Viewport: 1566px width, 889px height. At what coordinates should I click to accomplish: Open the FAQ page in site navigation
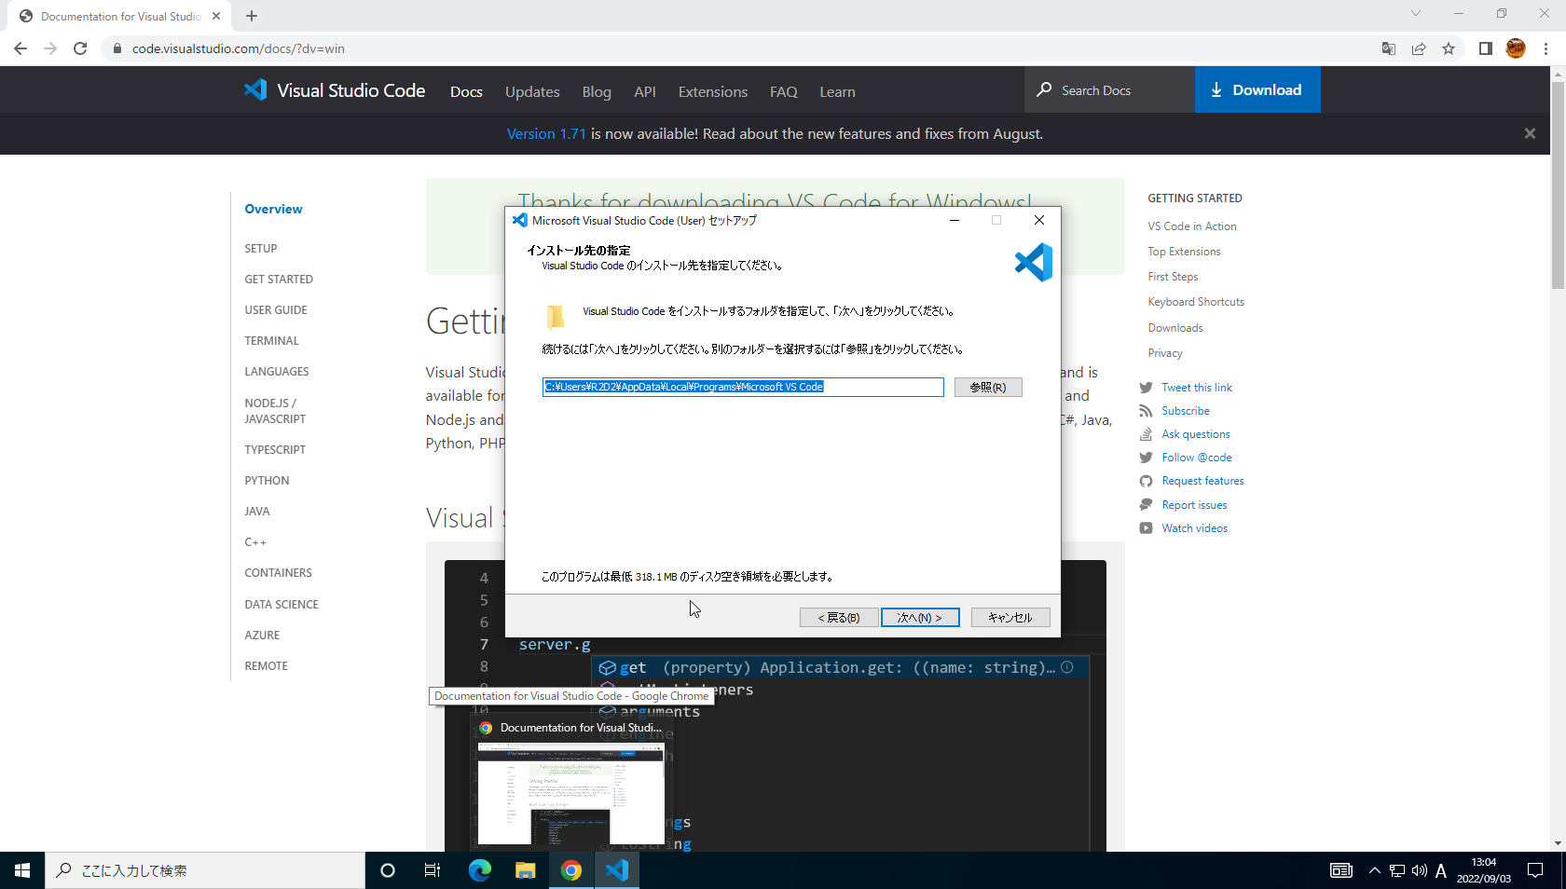(x=784, y=91)
